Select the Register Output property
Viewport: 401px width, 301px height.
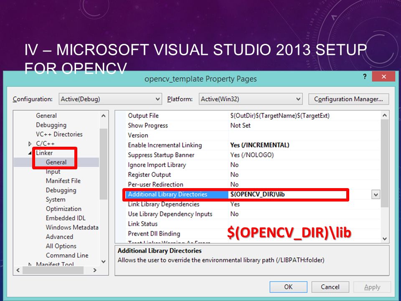(x=150, y=175)
